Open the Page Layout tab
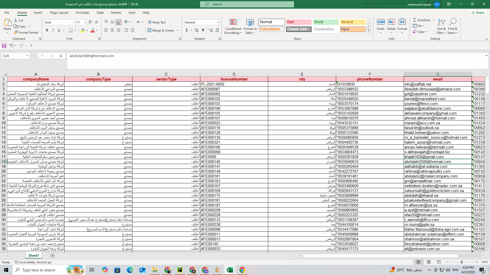Viewport: 490px width, 275px height. tap(59, 12)
